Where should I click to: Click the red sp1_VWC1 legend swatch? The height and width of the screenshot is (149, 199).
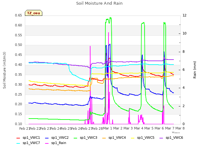[x=18, y=138]
